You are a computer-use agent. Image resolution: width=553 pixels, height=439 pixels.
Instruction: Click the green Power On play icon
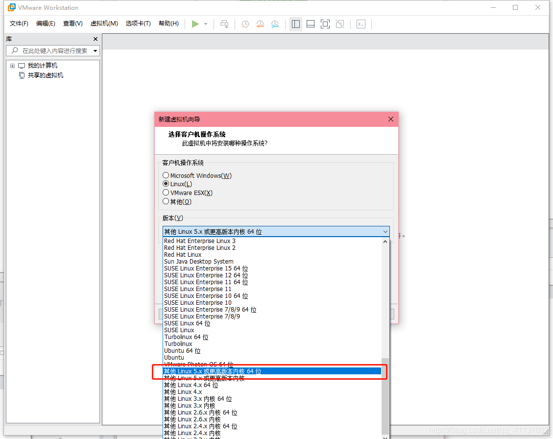(195, 24)
